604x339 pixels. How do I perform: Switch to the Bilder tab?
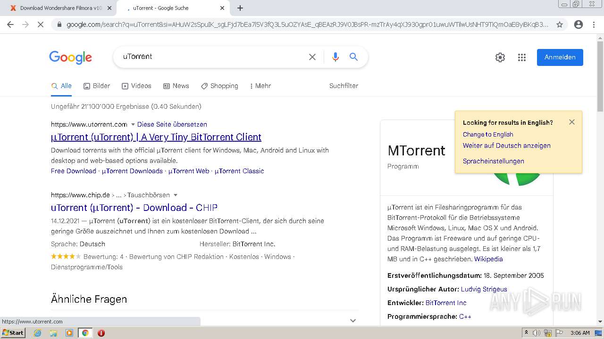pos(97,86)
